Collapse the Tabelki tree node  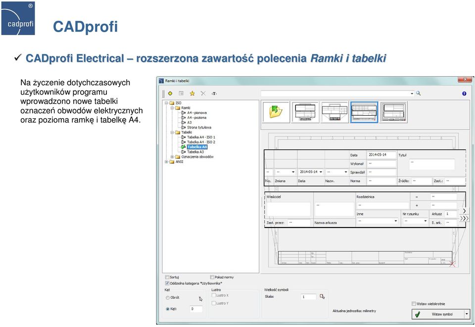172,132
